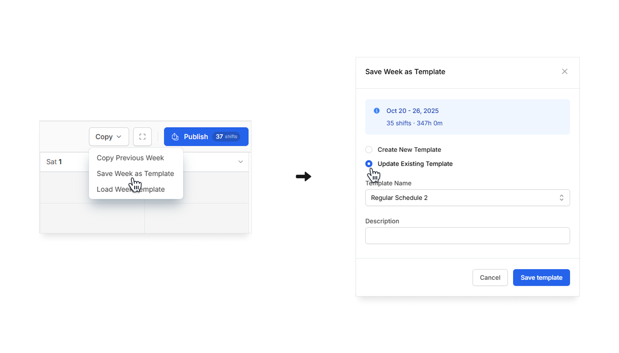Image resolution: width=619 pixels, height=353 pixels.
Task: Click the Publish label text
Action: click(x=196, y=137)
